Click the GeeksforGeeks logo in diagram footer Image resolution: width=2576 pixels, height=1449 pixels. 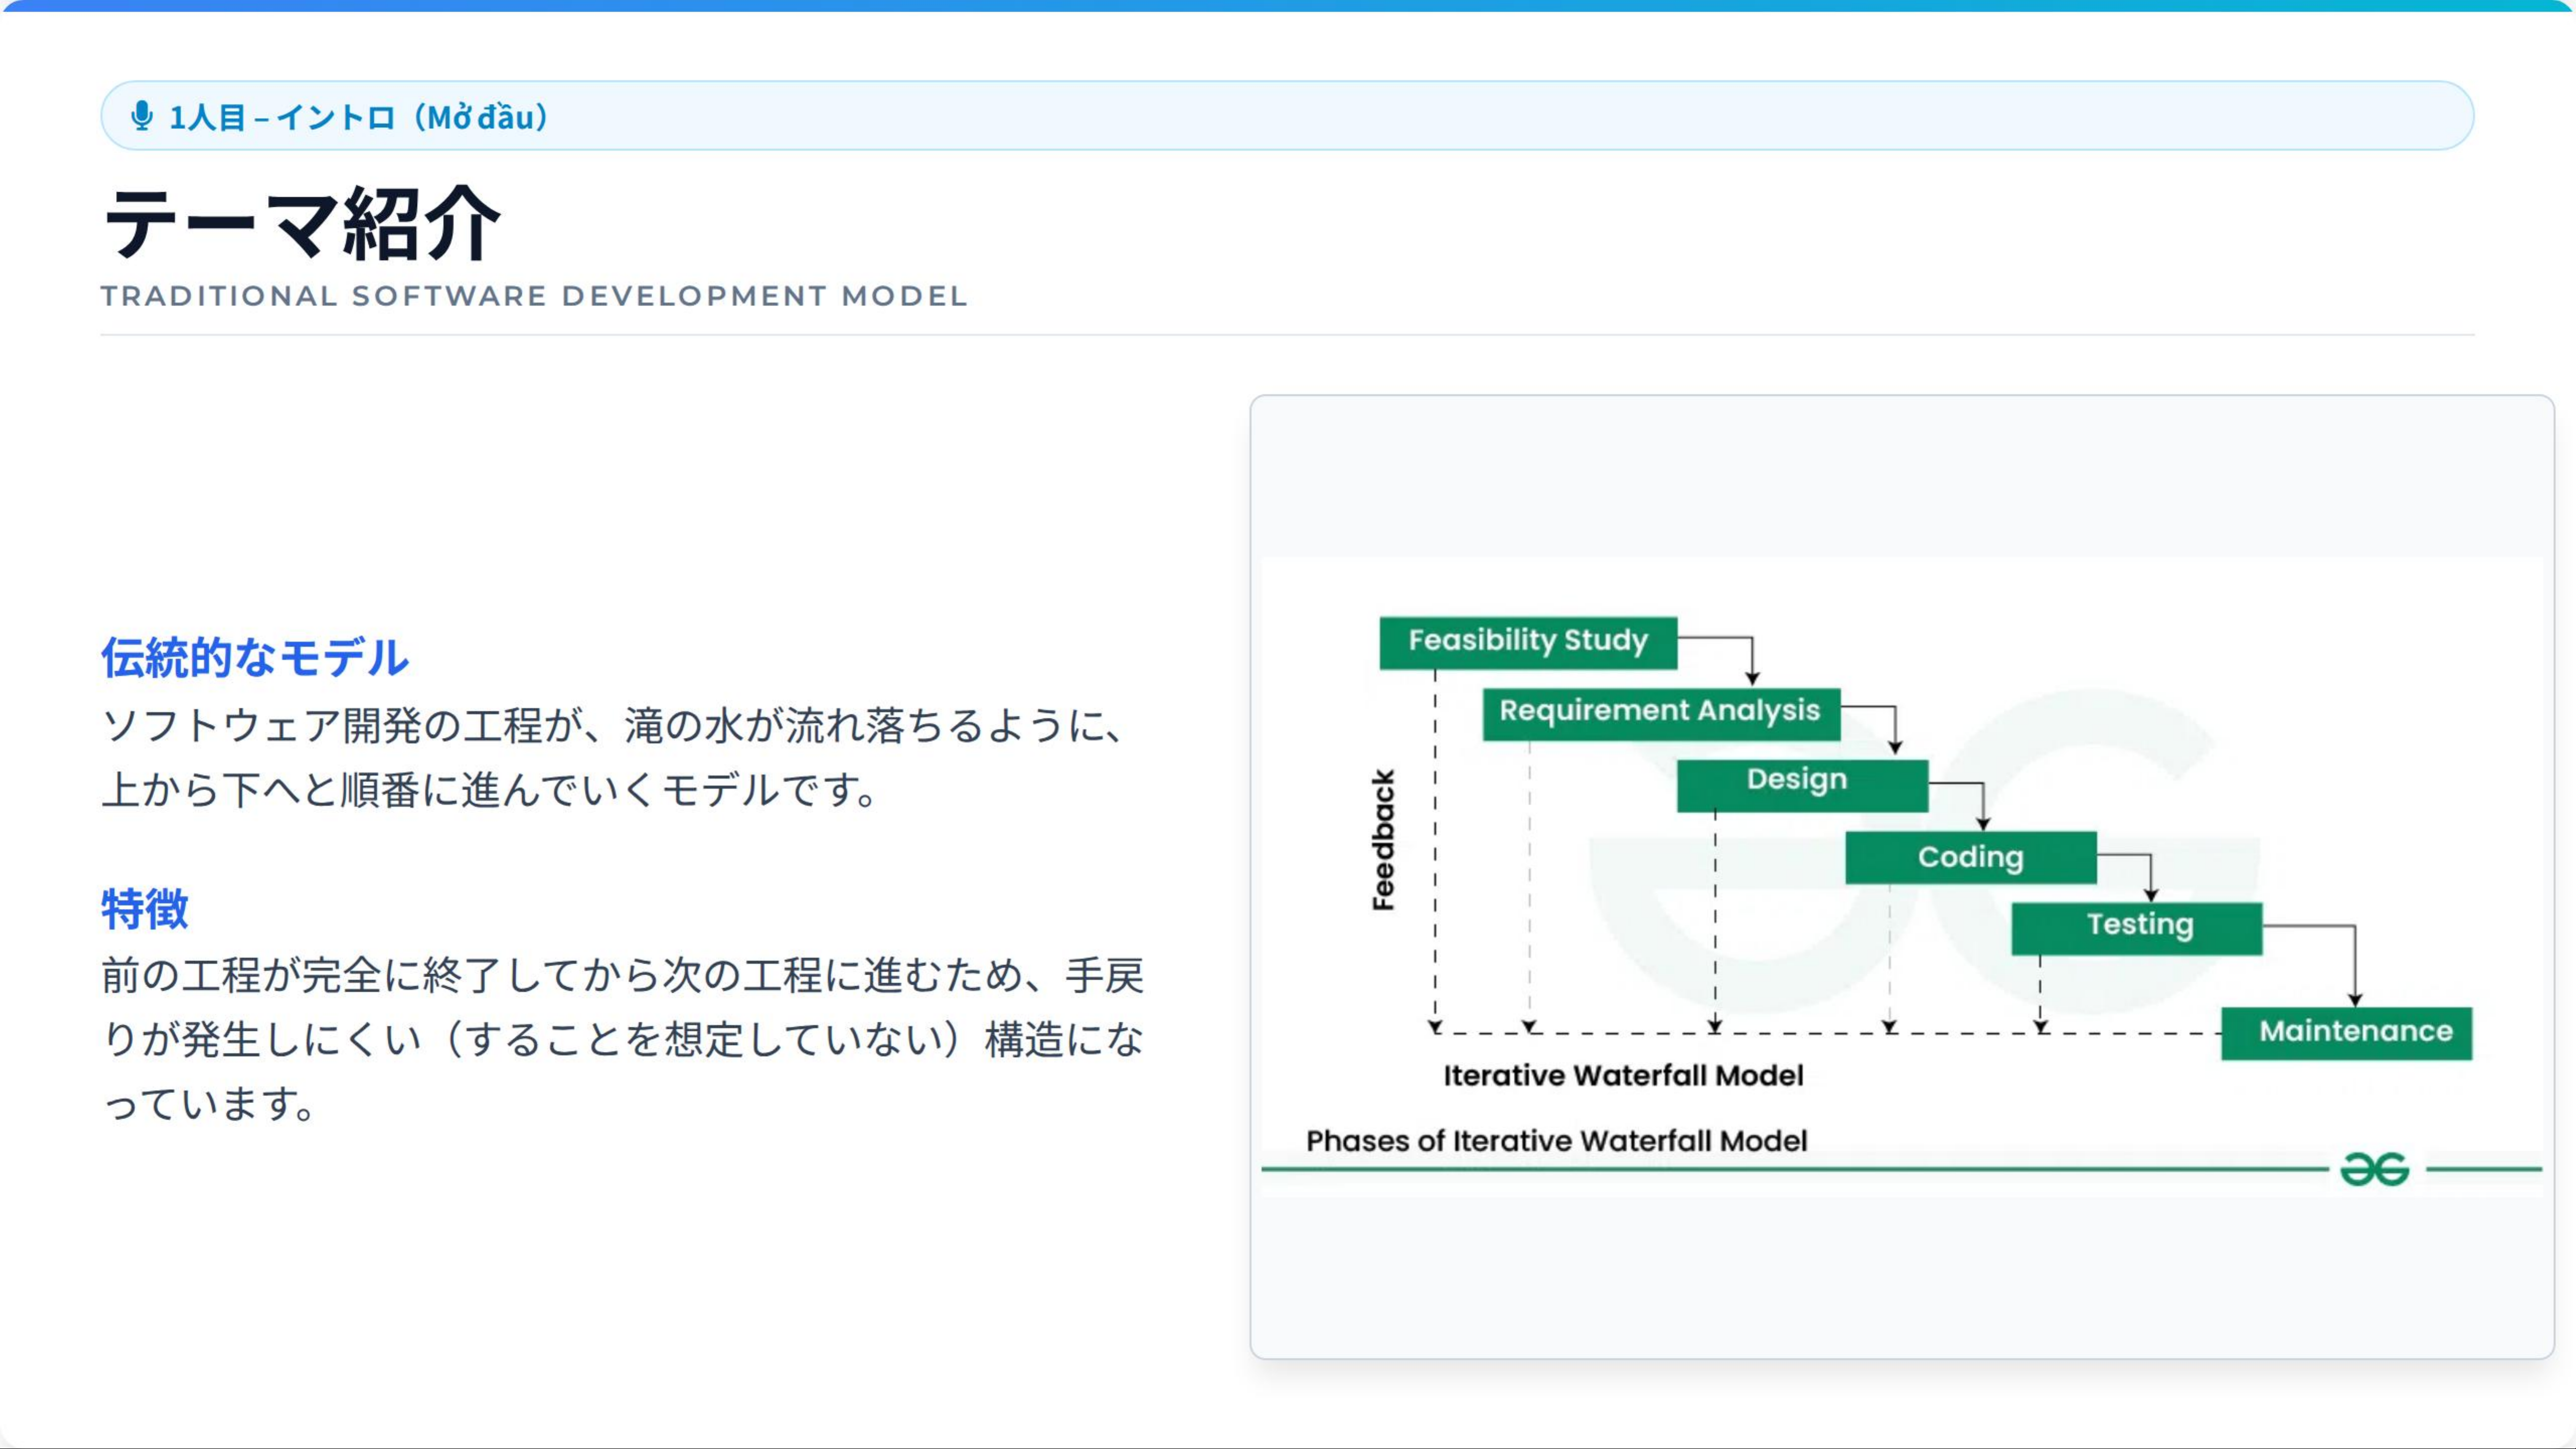(x=2374, y=1169)
